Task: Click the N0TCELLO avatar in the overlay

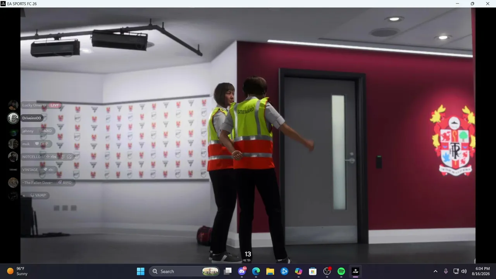Action: 13,157
